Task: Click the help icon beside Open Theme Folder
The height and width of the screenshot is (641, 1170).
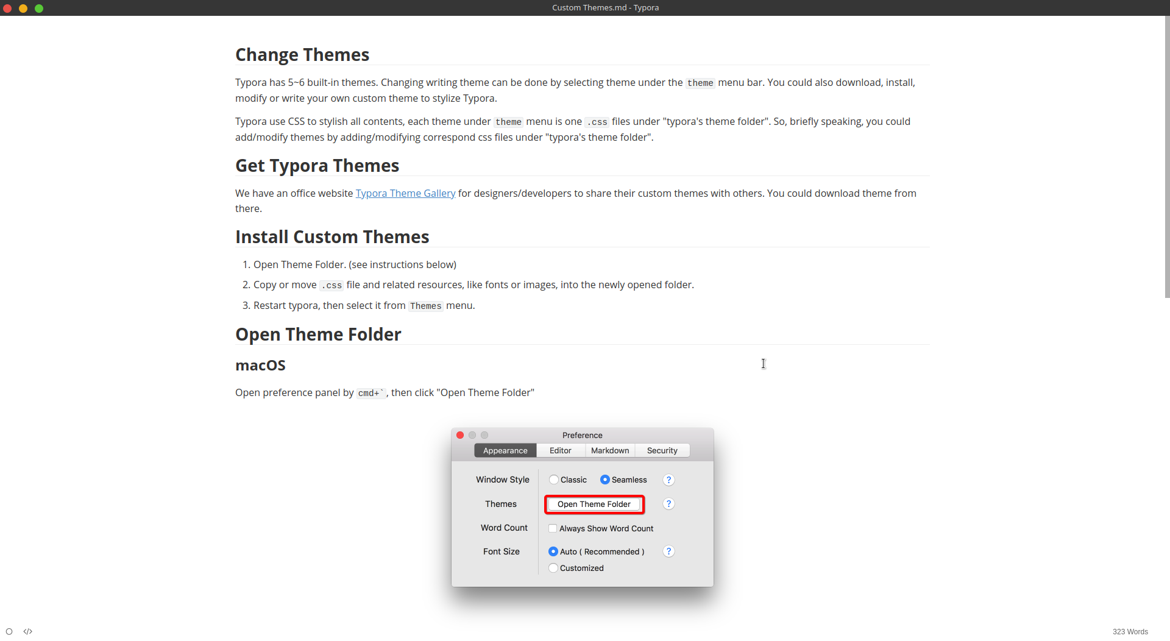Action: (x=668, y=504)
